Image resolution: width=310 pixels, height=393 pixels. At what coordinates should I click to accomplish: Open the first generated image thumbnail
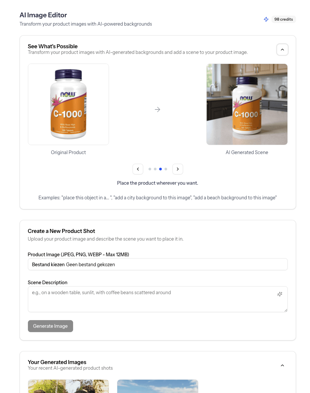click(x=68, y=386)
